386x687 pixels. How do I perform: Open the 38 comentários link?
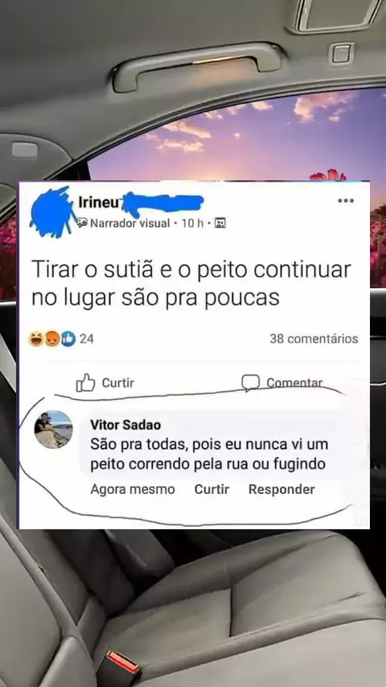(314, 339)
